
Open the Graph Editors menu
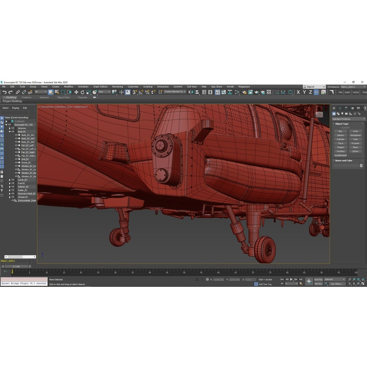tap(100, 87)
